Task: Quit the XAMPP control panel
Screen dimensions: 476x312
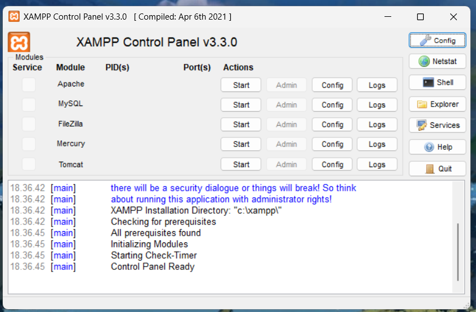Action: [x=437, y=168]
